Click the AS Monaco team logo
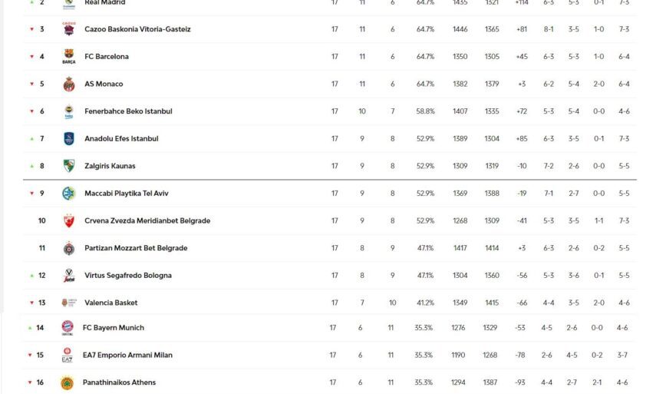Screen dimensions: 656x394 coord(69,84)
